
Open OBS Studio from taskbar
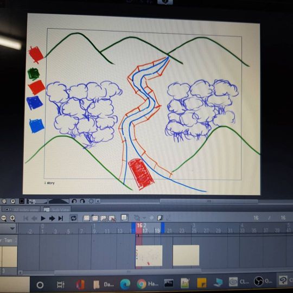[x=258, y=281]
